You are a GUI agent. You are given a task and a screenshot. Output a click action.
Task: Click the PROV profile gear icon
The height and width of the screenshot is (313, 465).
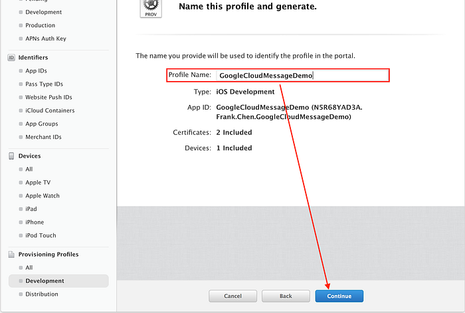pyautogui.click(x=151, y=9)
